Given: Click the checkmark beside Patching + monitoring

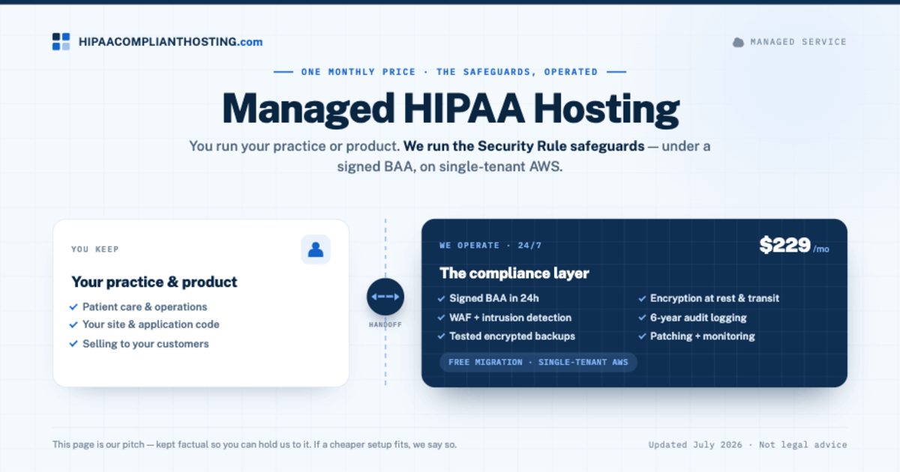Looking at the screenshot, I should click(x=643, y=336).
